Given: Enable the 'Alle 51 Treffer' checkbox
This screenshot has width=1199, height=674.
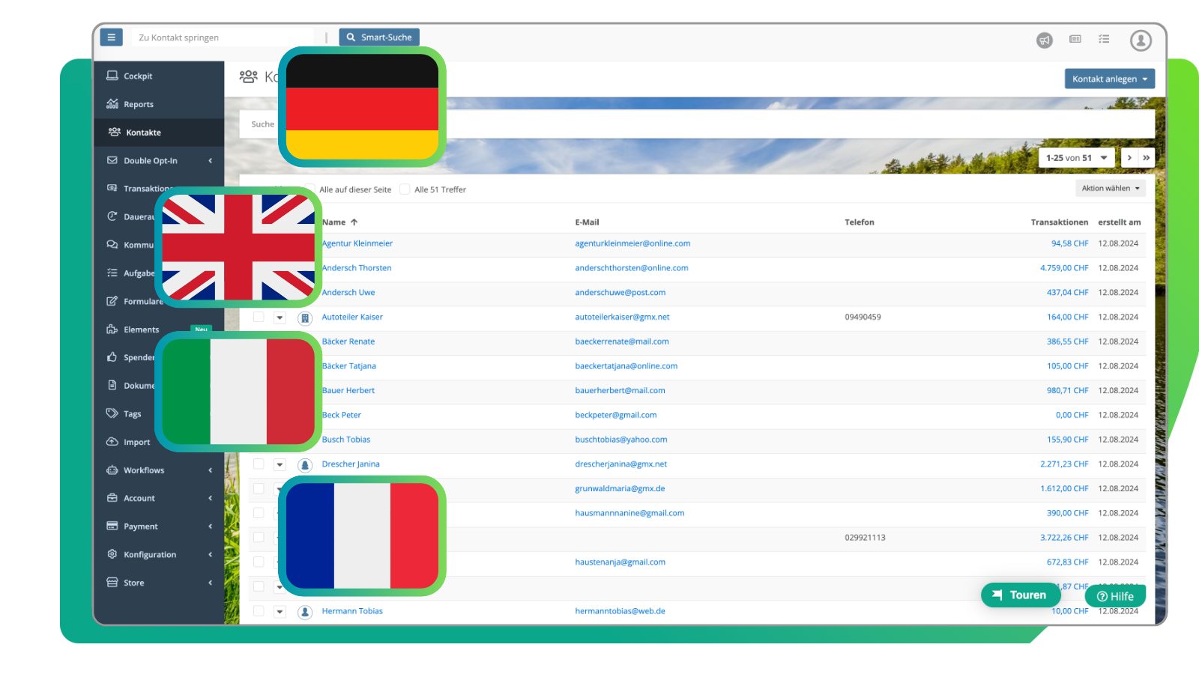Looking at the screenshot, I should (405, 189).
